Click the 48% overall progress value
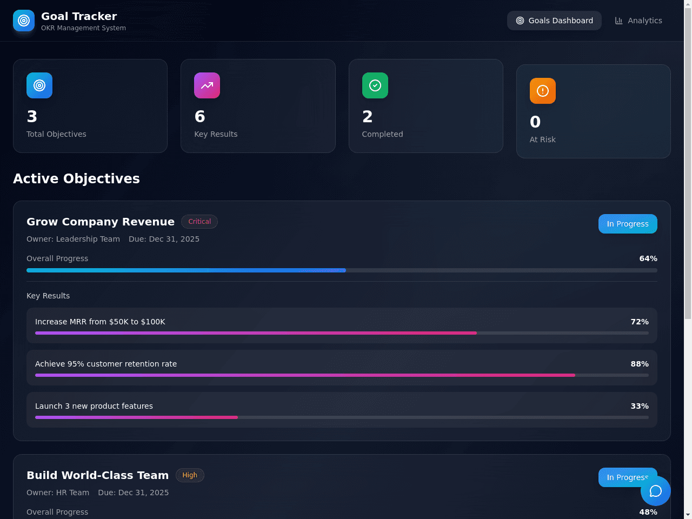This screenshot has width=692, height=519. (648, 512)
